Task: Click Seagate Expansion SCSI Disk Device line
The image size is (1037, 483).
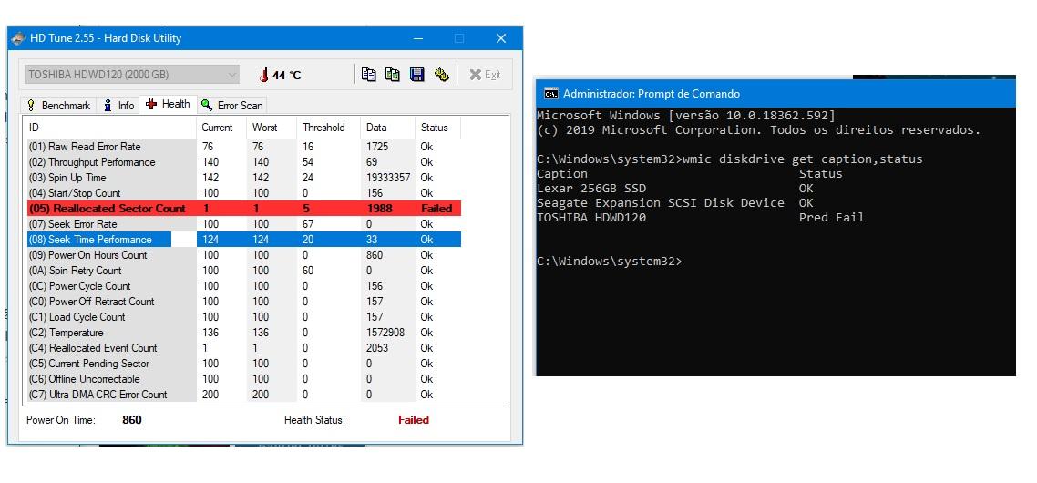Action: click(660, 202)
